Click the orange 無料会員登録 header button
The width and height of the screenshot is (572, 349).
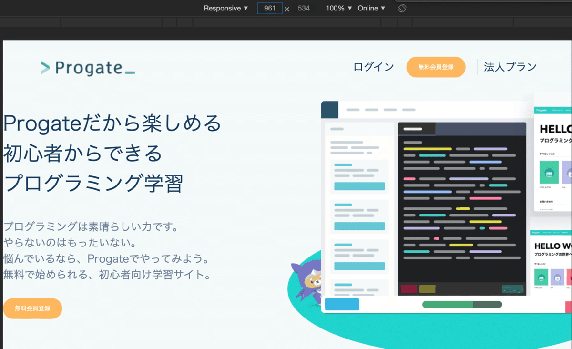click(x=436, y=67)
